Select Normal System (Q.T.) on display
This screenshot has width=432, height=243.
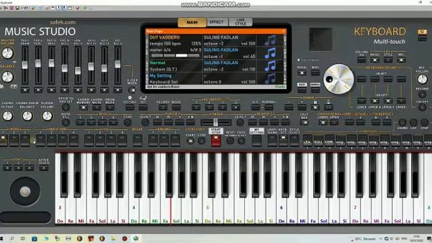175,66
